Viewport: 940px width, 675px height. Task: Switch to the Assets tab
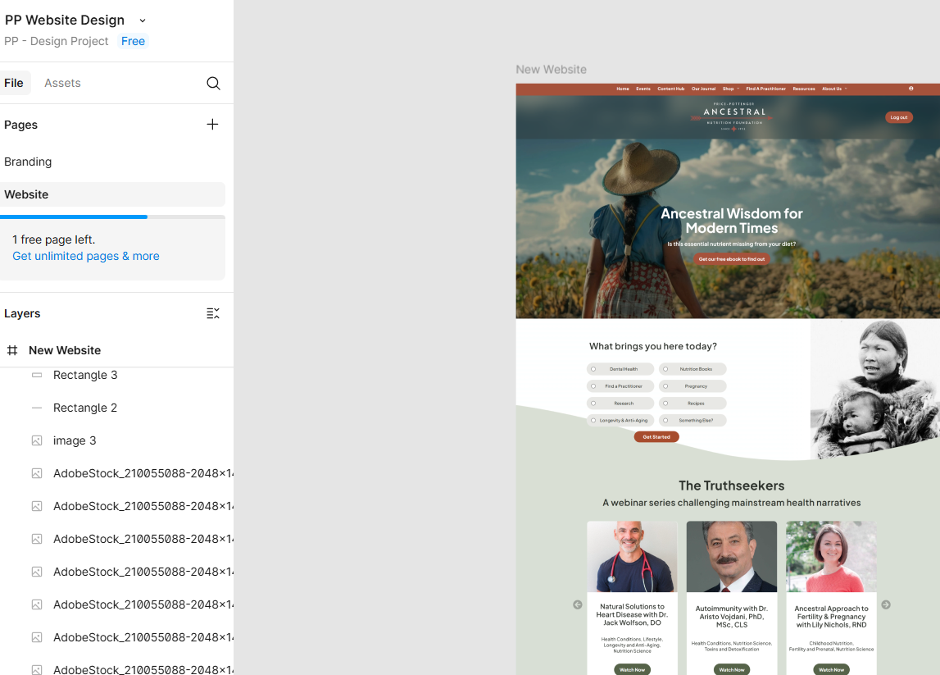(x=62, y=83)
